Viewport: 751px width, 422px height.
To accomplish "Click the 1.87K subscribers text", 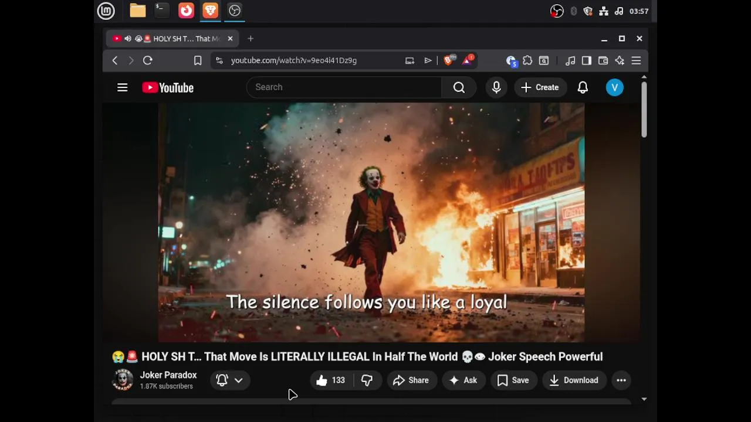I will (x=166, y=386).
